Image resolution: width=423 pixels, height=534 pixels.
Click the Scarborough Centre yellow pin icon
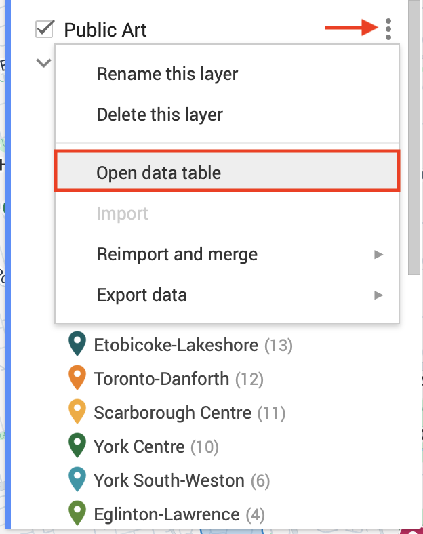78,412
